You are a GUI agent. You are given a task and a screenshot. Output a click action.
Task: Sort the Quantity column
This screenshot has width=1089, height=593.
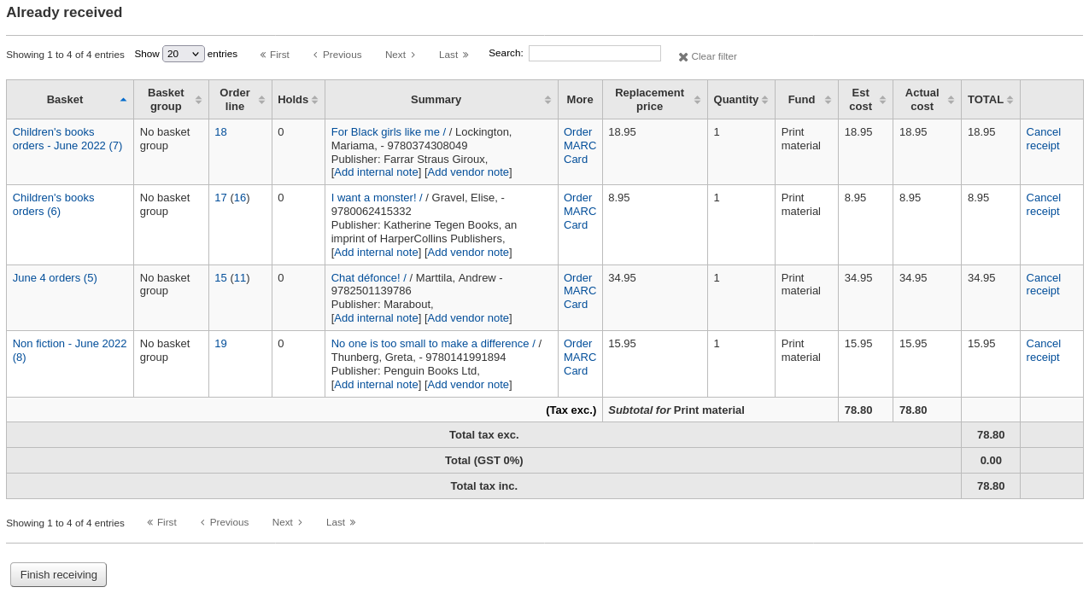736,99
